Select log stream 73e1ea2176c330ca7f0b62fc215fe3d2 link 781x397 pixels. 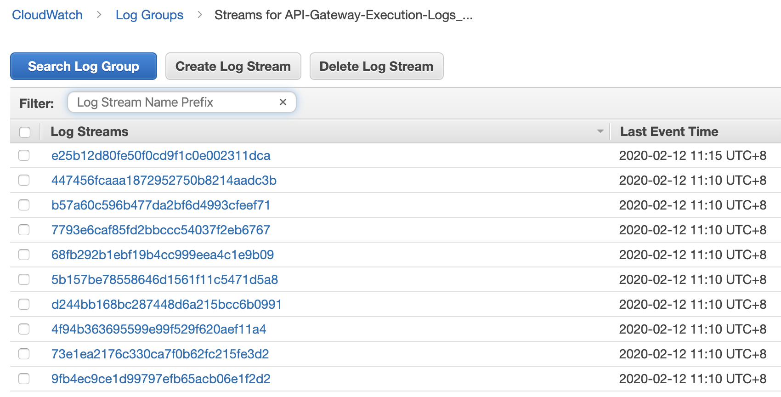160,354
